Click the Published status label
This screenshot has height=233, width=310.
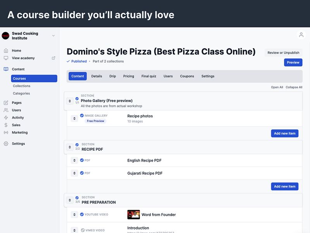(79, 61)
